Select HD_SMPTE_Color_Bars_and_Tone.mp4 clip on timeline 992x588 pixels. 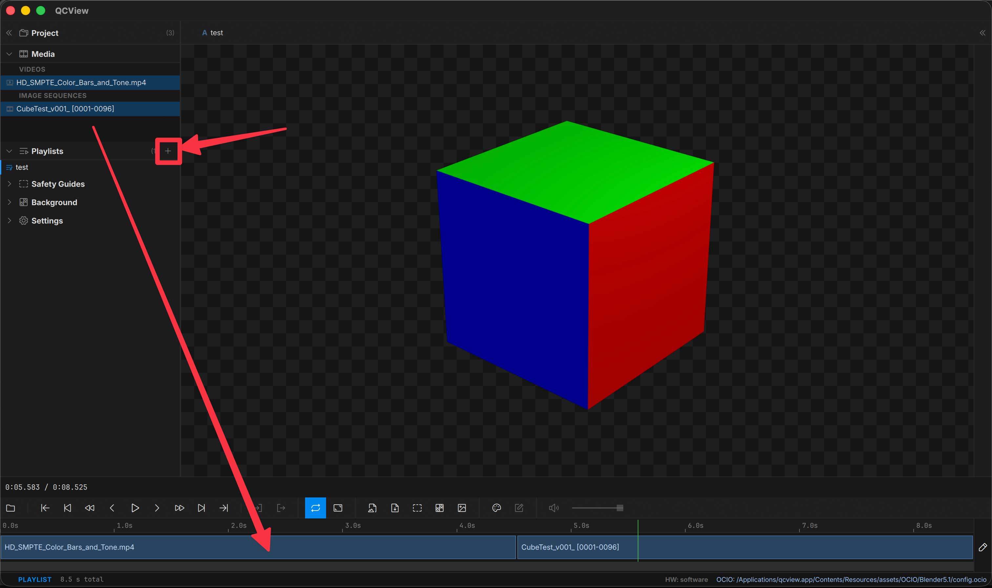258,547
